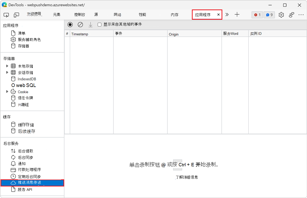307x198 pixels.
Task: Open the more options ellipsis menu
Action: point(301,15)
